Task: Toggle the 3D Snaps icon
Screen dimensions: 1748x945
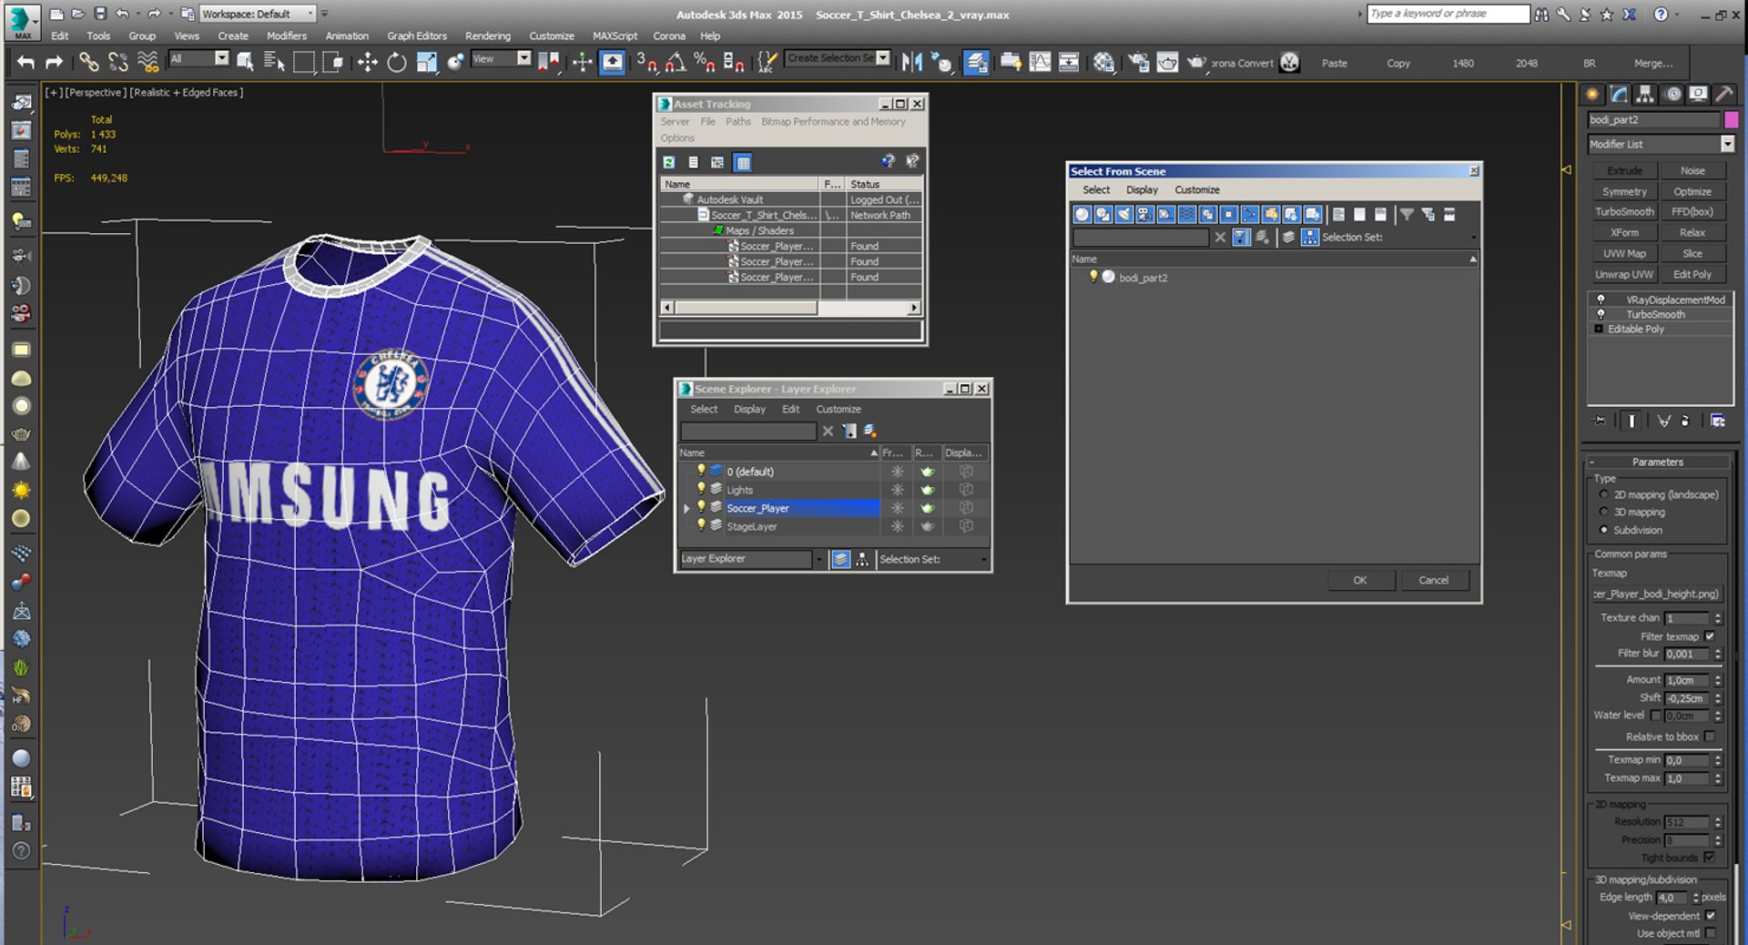Action: tap(646, 62)
